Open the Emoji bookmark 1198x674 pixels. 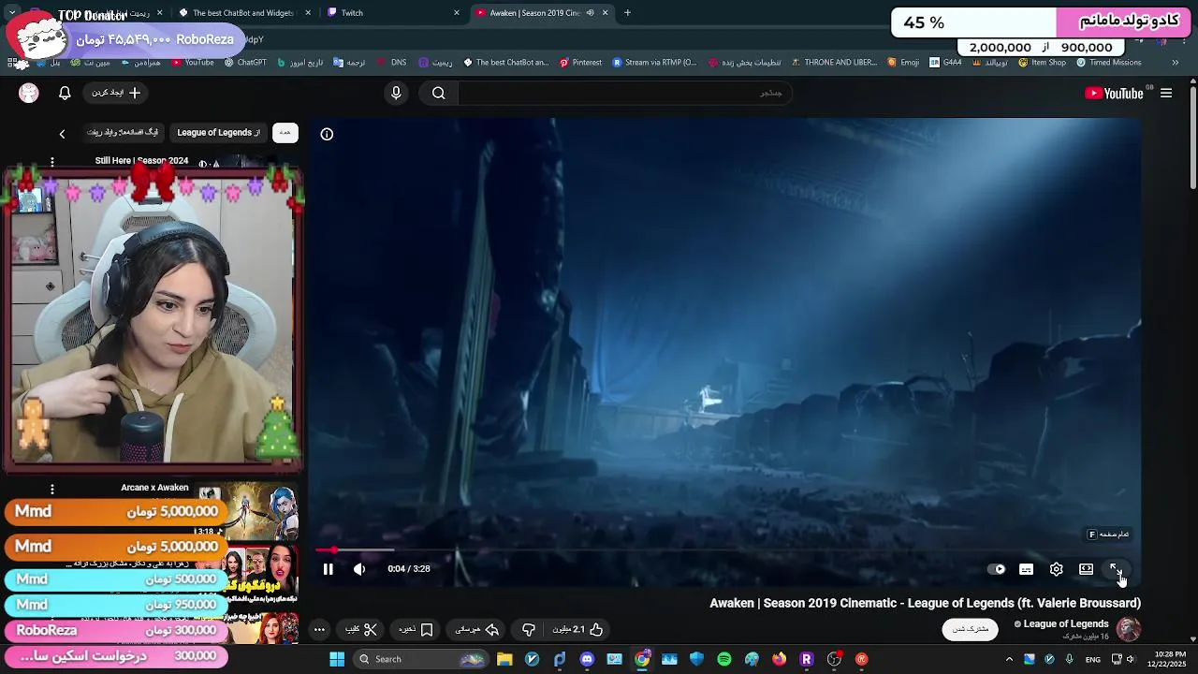[x=903, y=63]
